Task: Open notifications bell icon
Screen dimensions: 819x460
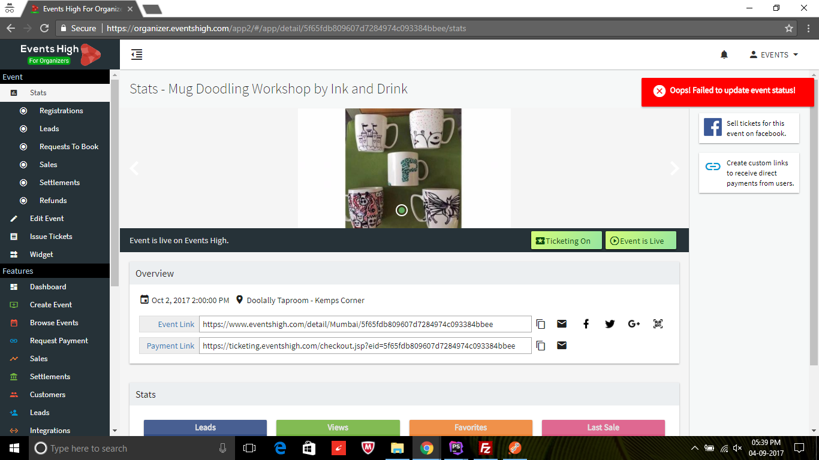Action: [x=724, y=55]
